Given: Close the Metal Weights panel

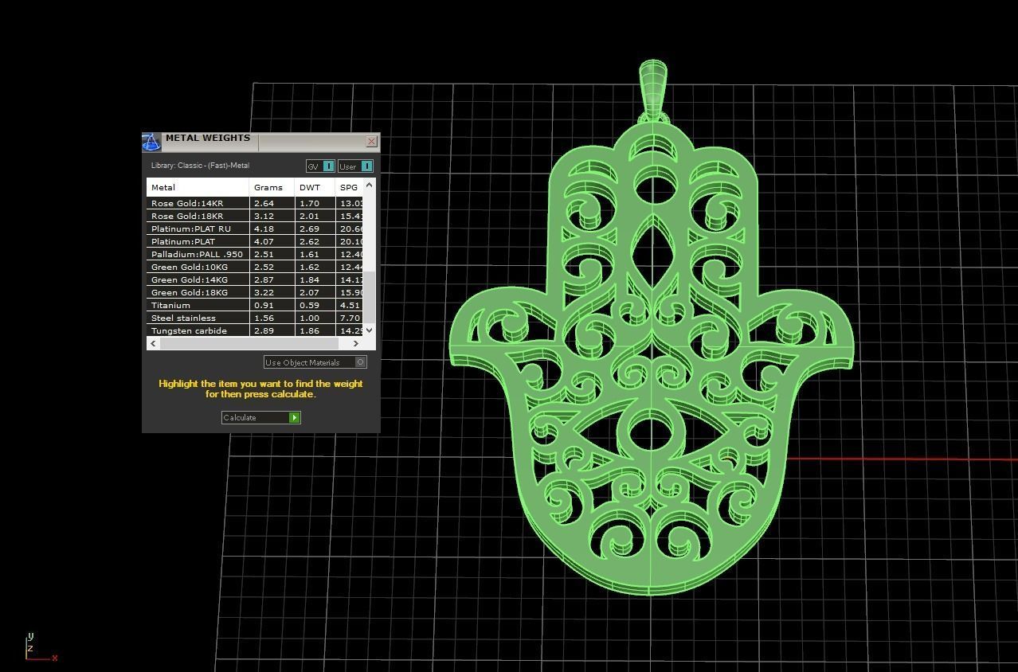Looking at the screenshot, I should [371, 142].
